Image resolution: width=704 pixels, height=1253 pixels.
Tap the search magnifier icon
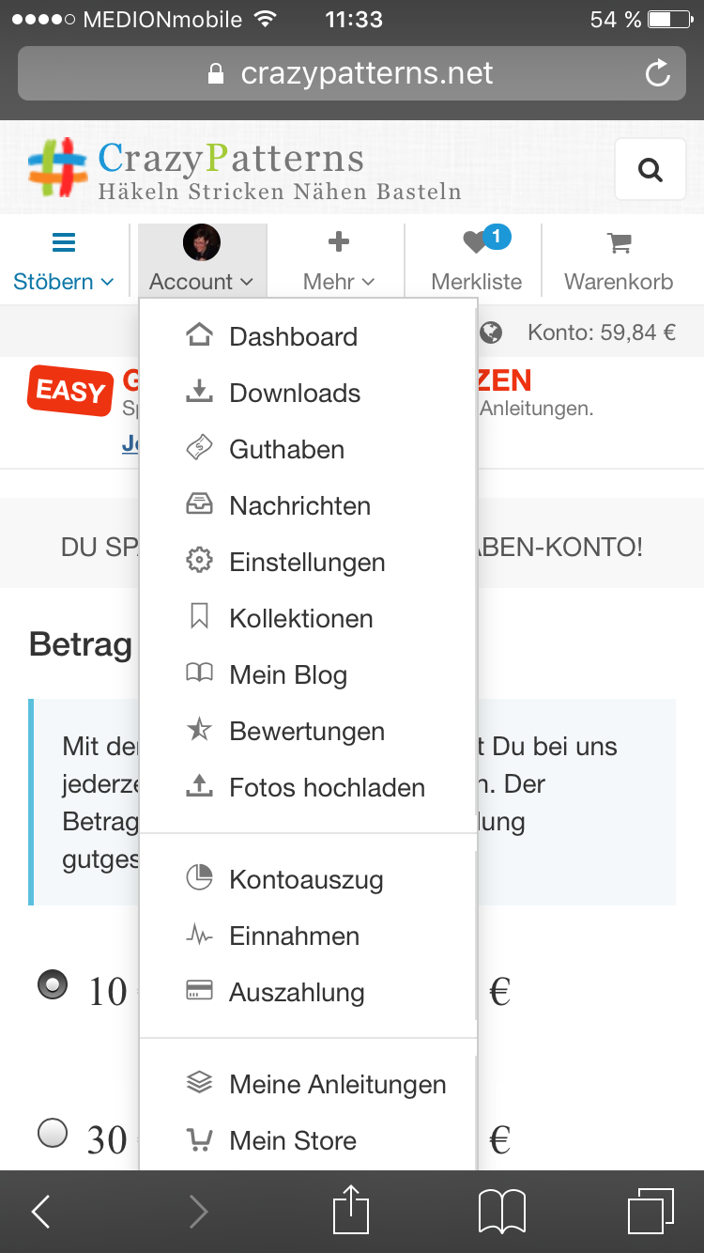click(650, 170)
